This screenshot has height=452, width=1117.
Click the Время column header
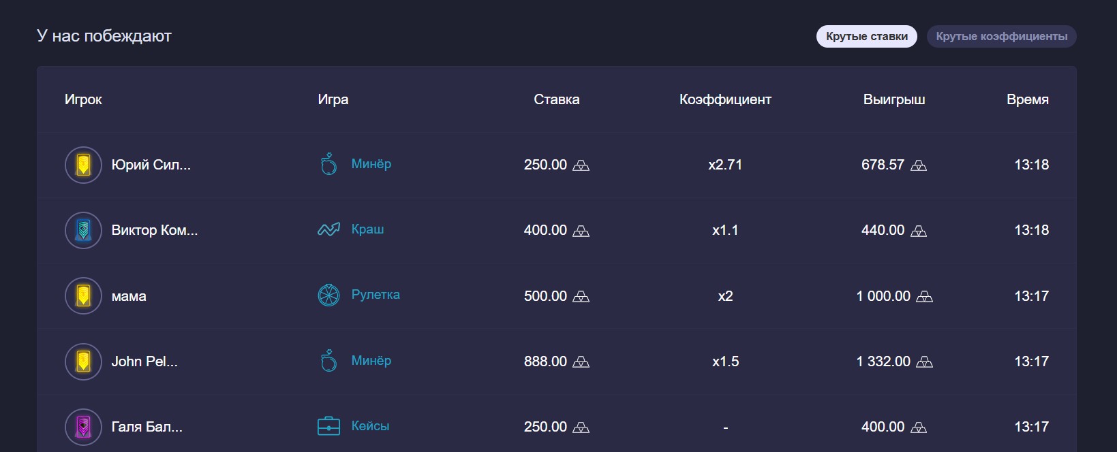(1027, 99)
